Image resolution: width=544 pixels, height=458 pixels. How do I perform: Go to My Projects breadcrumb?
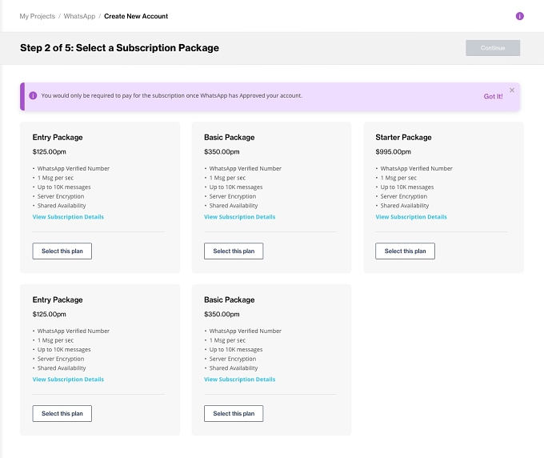click(x=37, y=16)
